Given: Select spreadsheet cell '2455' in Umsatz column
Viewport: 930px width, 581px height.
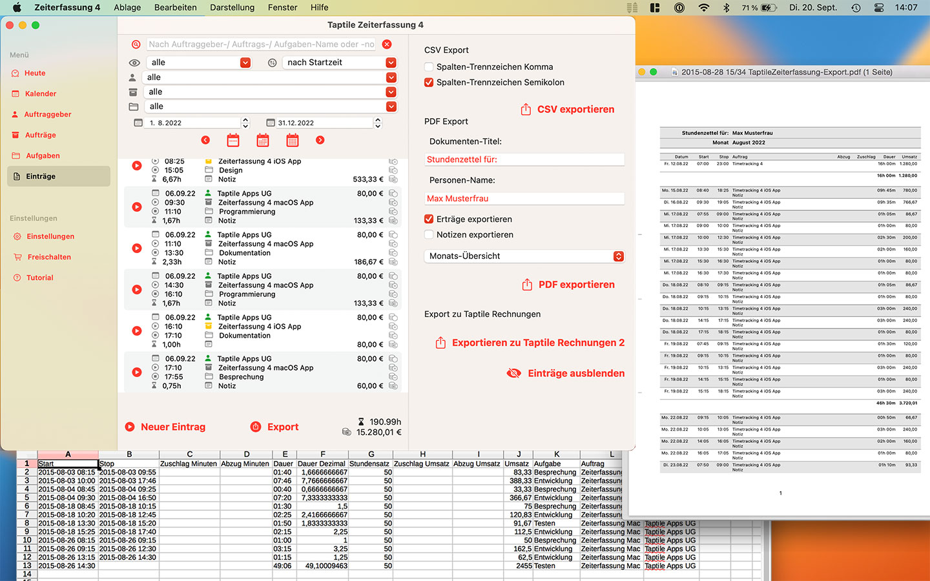Looking at the screenshot, I should point(518,566).
